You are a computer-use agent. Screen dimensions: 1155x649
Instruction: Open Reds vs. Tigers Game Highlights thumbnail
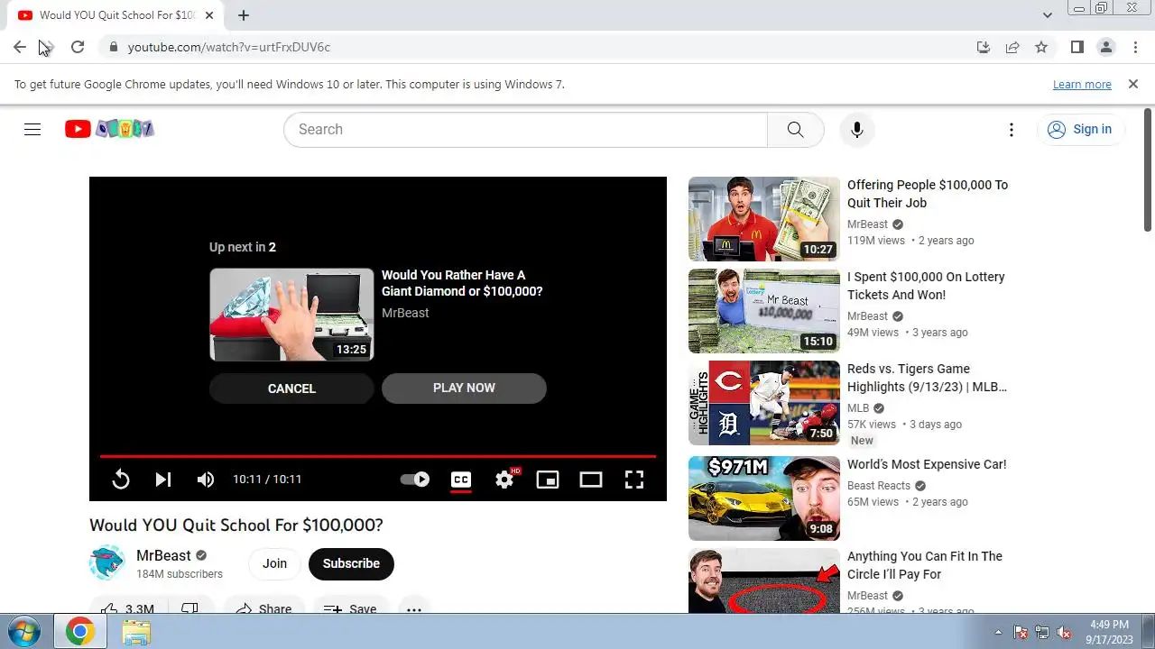(x=764, y=403)
